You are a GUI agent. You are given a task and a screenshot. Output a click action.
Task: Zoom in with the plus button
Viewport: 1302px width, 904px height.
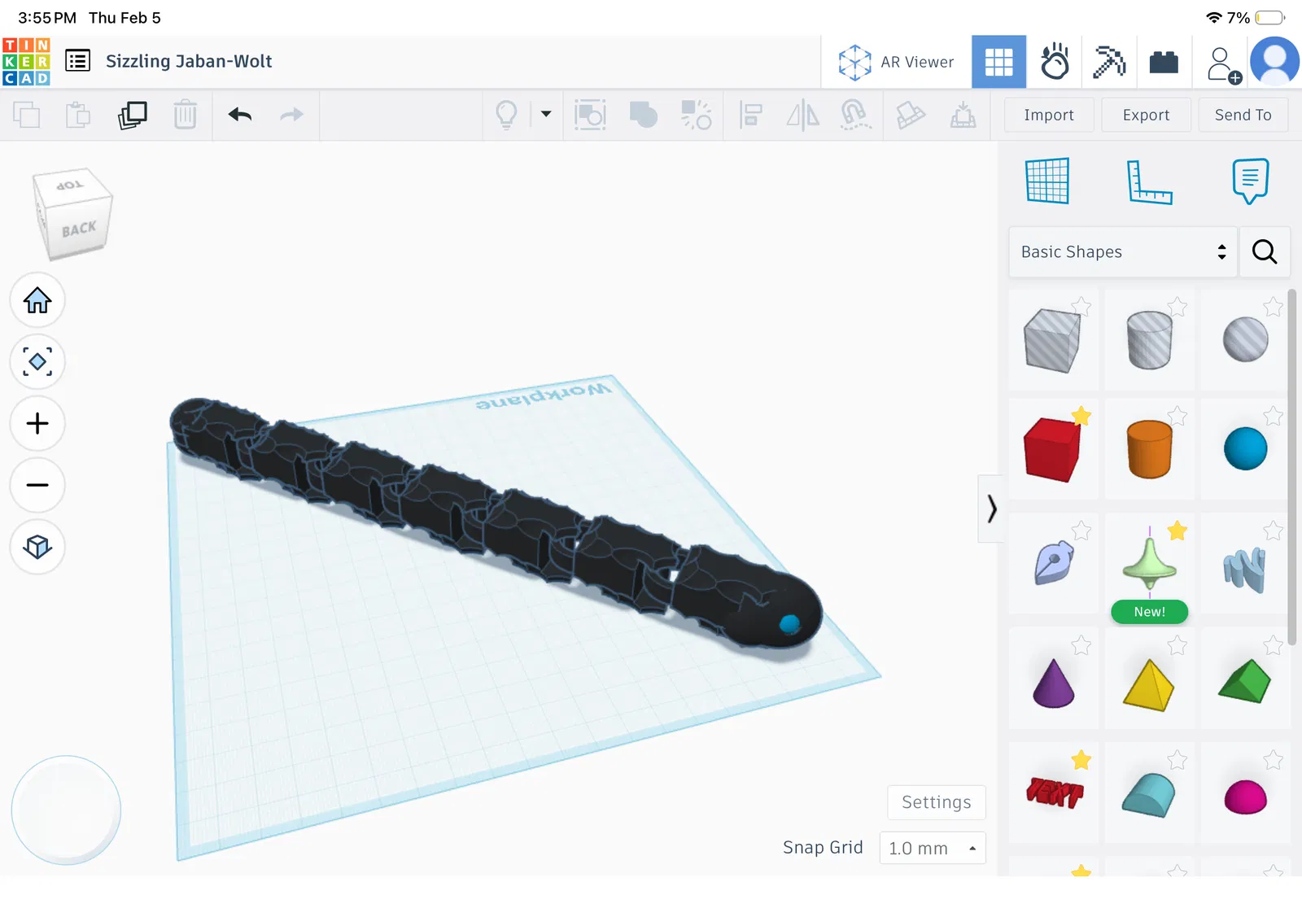37,423
